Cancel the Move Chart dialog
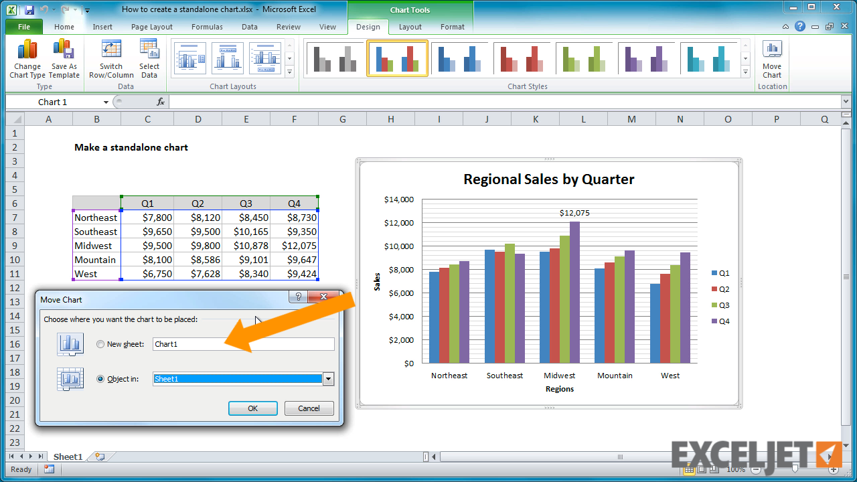The image size is (857, 482). (309, 408)
